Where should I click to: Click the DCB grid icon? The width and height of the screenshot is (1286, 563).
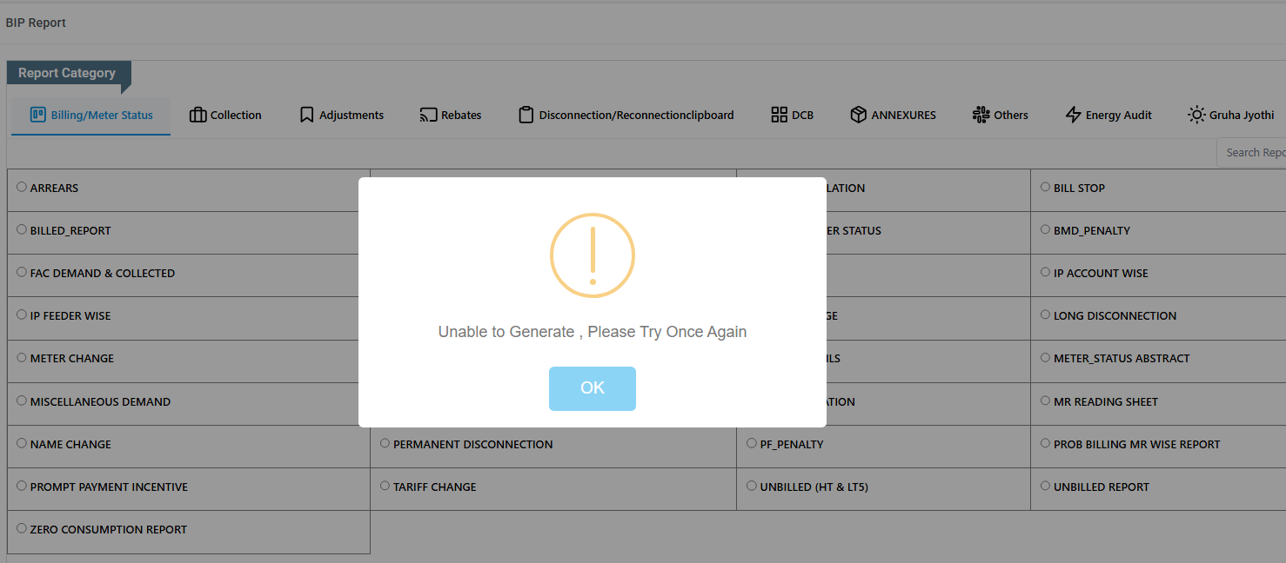pyautogui.click(x=779, y=115)
